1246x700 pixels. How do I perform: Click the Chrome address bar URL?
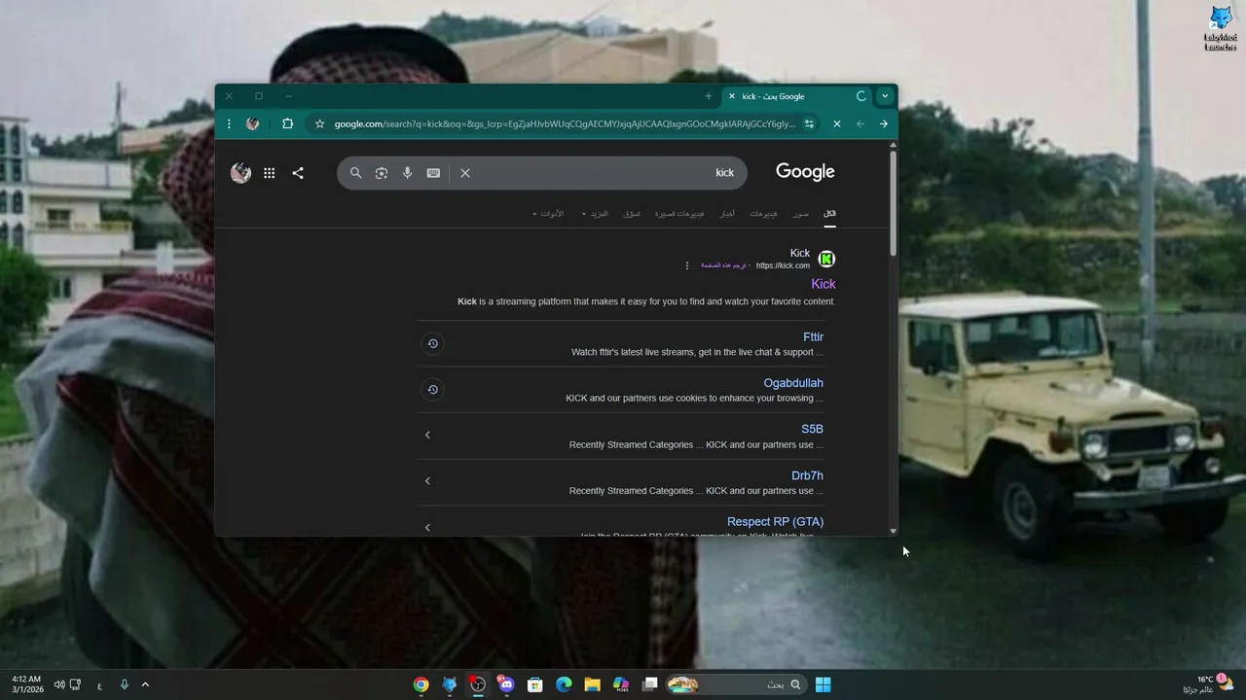565,123
